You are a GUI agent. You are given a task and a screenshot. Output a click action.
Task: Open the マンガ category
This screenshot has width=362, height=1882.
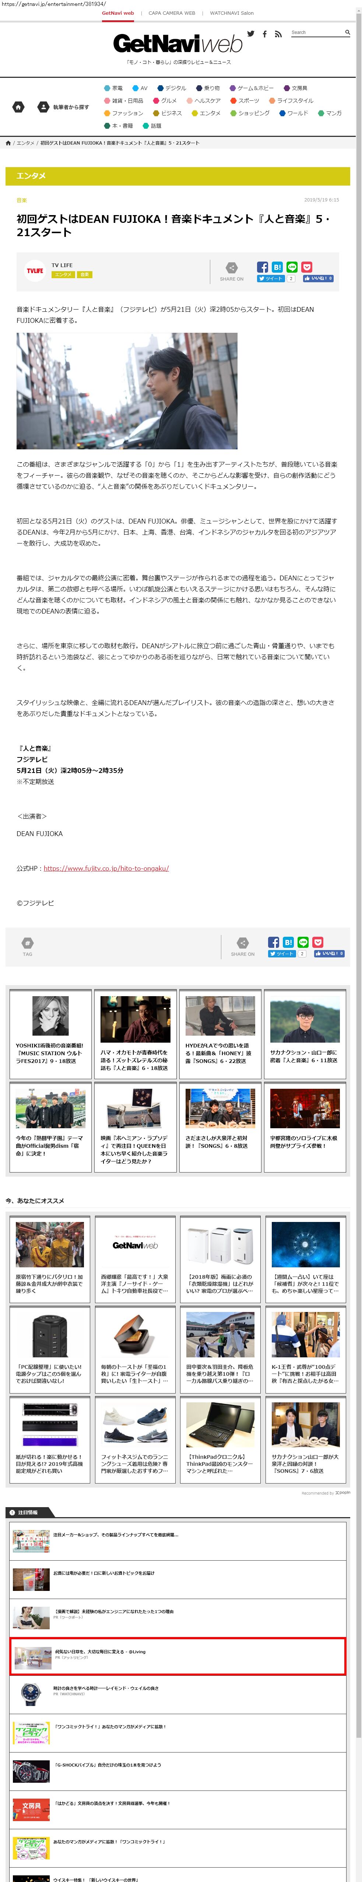(330, 113)
